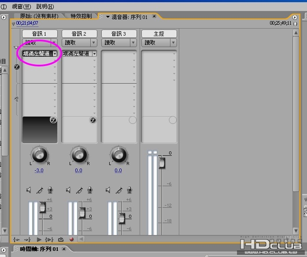307x257 pixels.
Task: Click the 音訊 1 pan knob
Action: [40, 154]
